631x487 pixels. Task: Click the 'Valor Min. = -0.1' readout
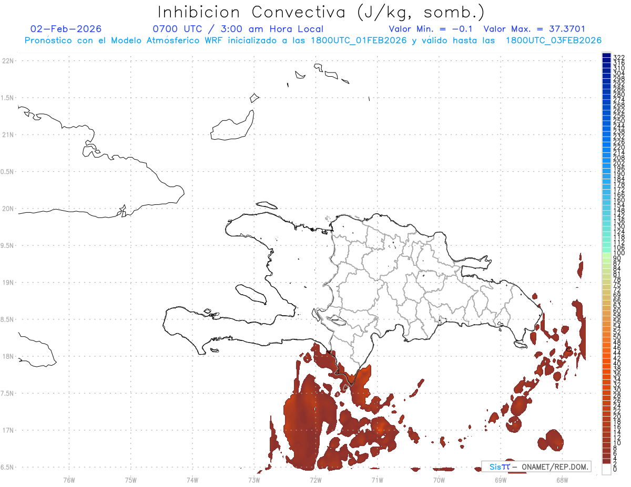coord(432,29)
